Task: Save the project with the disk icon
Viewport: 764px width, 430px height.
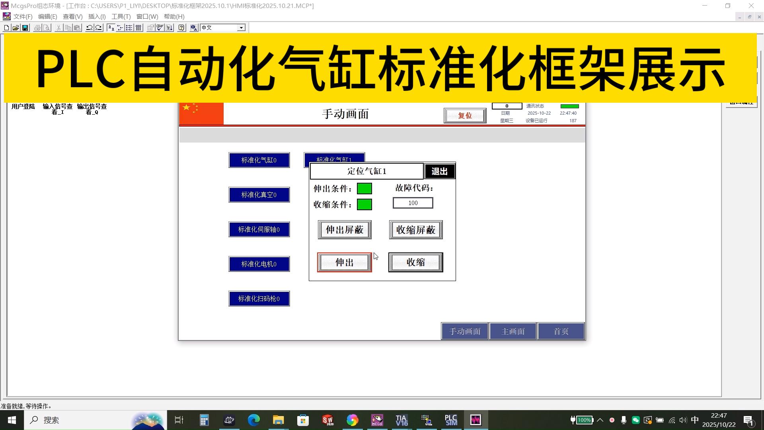Action: click(x=25, y=27)
